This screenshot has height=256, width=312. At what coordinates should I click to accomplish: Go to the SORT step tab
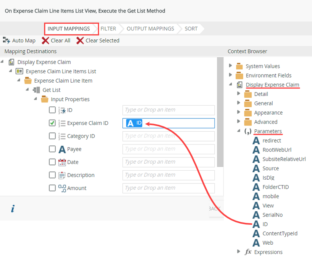tap(191, 28)
